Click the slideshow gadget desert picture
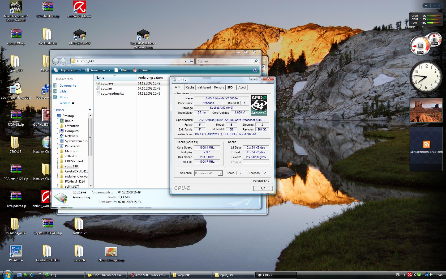Image resolution: width=446 pixels, height=279 pixels. [x=426, y=110]
